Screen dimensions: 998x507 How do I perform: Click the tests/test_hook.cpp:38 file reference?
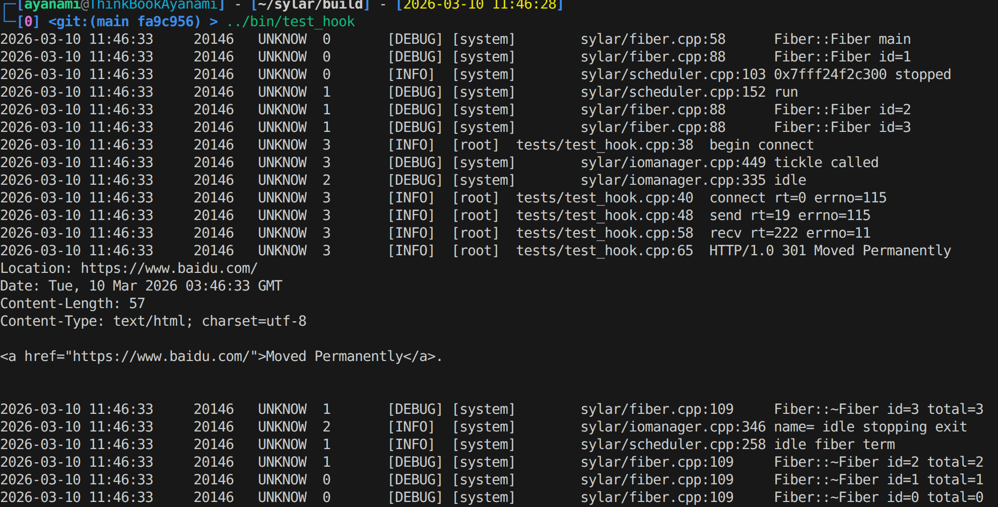point(605,145)
